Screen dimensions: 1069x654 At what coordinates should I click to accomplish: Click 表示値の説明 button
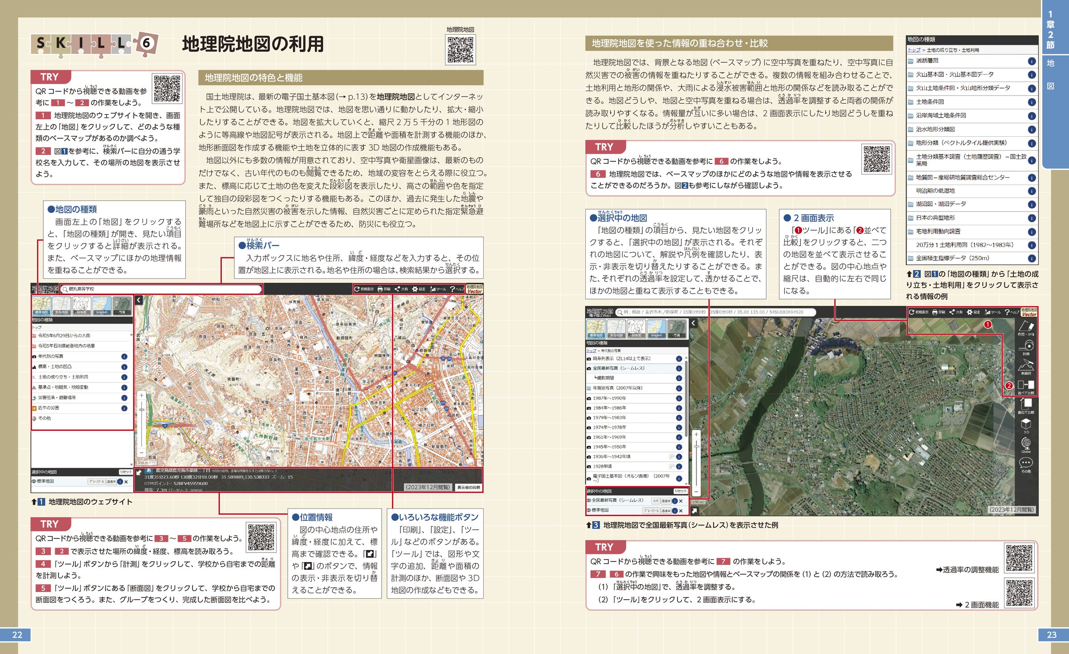tap(469, 487)
